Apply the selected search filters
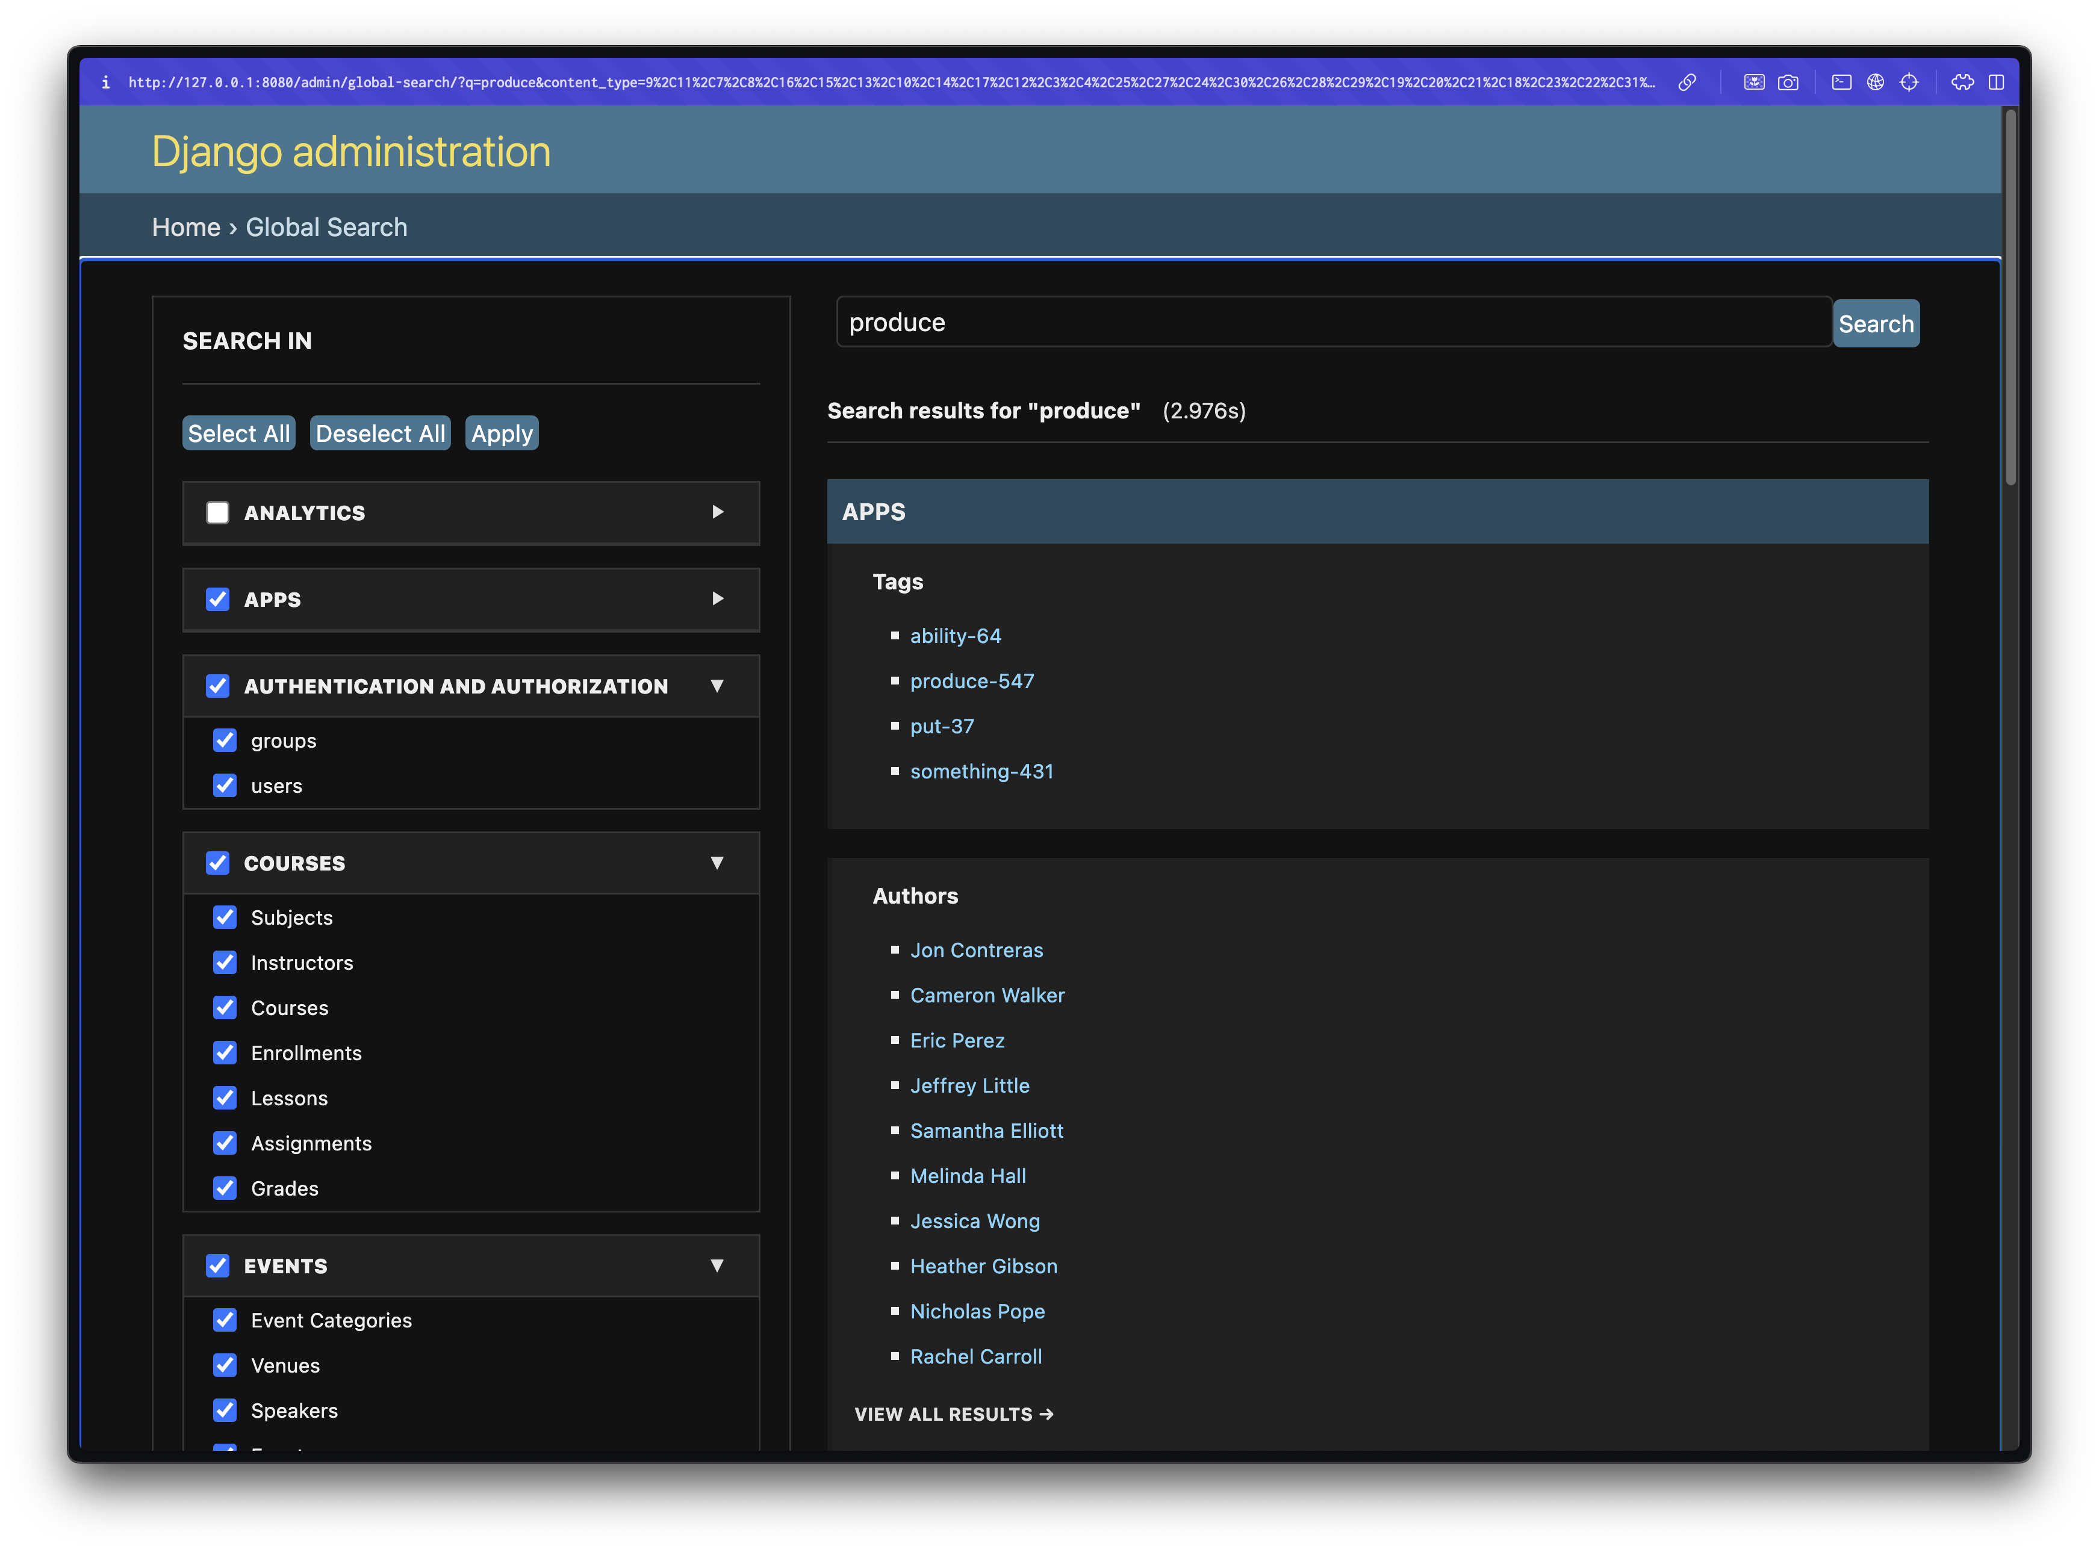Viewport: 2099px width, 1552px height. 502,433
